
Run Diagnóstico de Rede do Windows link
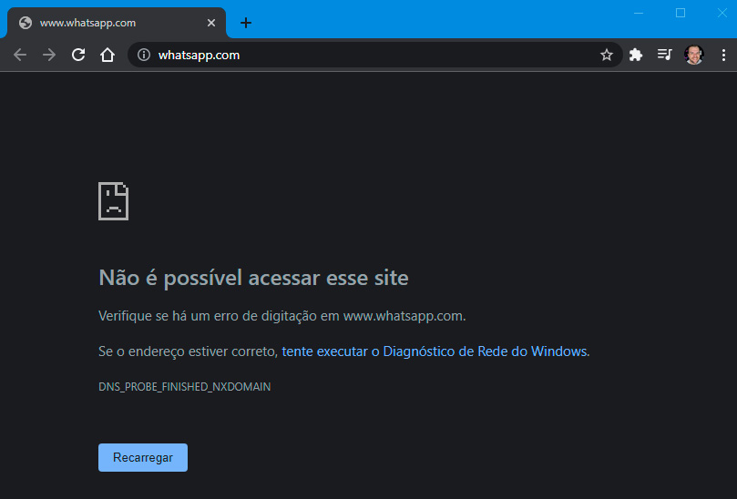click(435, 351)
